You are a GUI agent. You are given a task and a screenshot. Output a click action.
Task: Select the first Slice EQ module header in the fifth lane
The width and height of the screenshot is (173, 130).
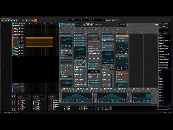pyautogui.click(x=122, y=38)
